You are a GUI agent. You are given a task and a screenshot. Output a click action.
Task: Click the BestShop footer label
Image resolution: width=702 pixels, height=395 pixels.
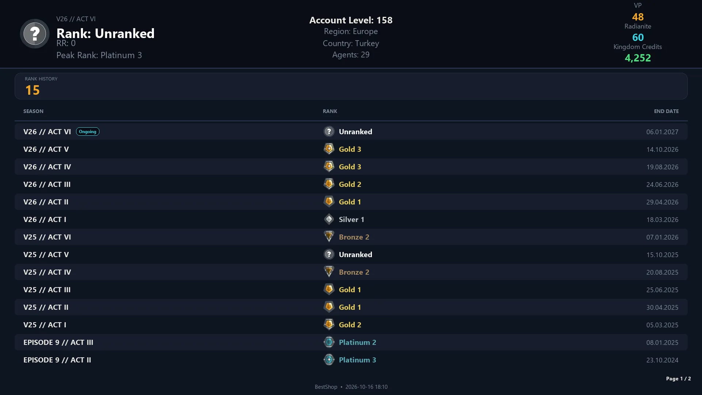click(x=326, y=387)
